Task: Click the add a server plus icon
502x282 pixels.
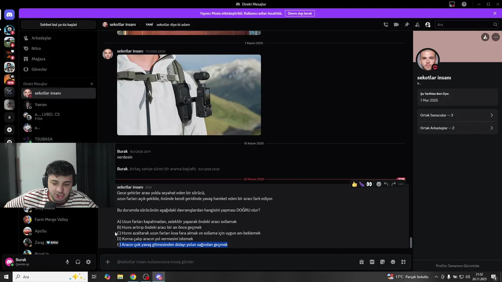Action: [x=9, y=130]
